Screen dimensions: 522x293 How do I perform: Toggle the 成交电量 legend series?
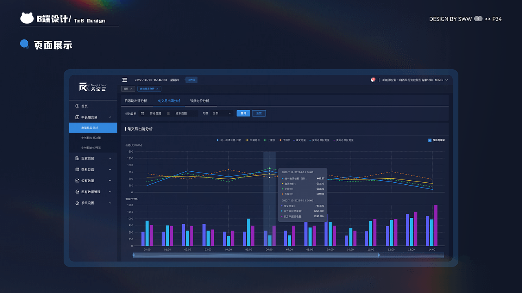coord(300,140)
